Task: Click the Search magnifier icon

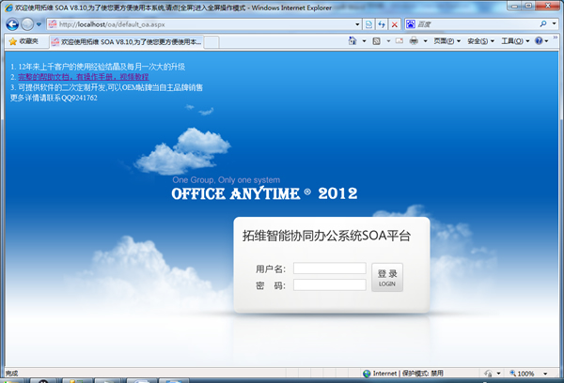Action: coord(544,23)
